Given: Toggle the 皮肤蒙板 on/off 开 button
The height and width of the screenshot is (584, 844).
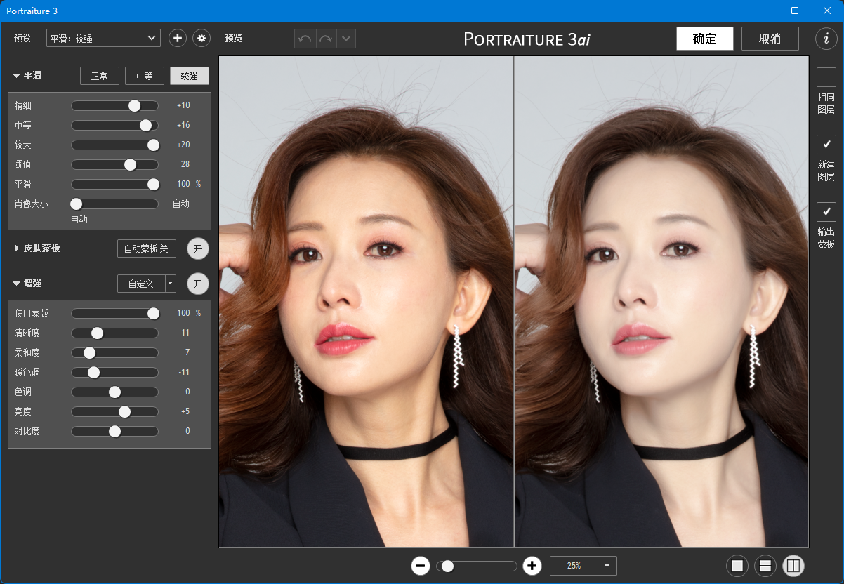Looking at the screenshot, I should [x=198, y=248].
